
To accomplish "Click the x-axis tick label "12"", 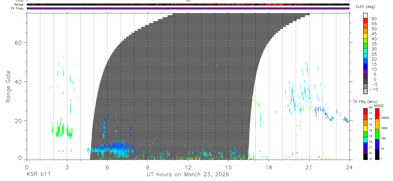I will [188, 167].
